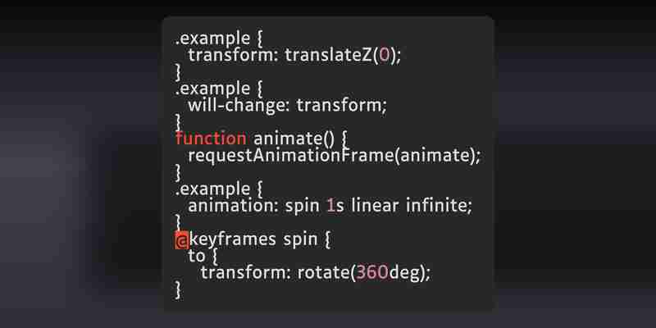Click 'rotate' in the transform line
Image resolution: width=656 pixels, height=328 pixels.
tap(323, 273)
